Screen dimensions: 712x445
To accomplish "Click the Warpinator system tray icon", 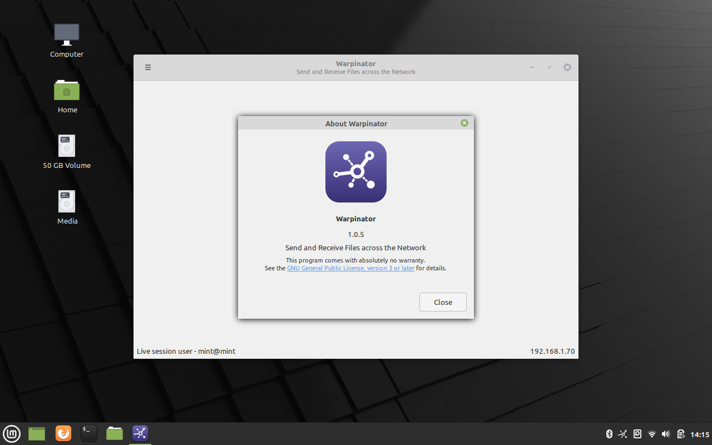I will [x=623, y=434].
